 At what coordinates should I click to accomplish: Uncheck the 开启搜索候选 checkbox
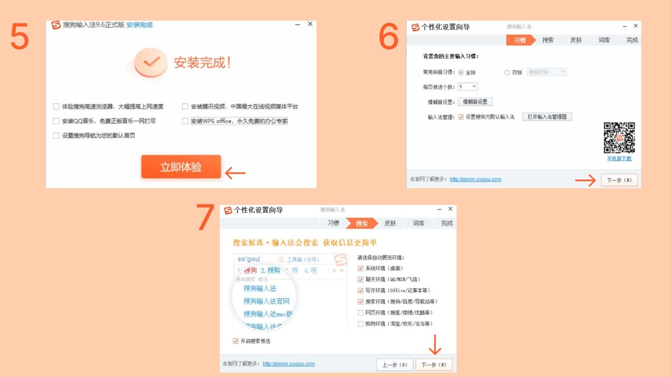(x=236, y=340)
